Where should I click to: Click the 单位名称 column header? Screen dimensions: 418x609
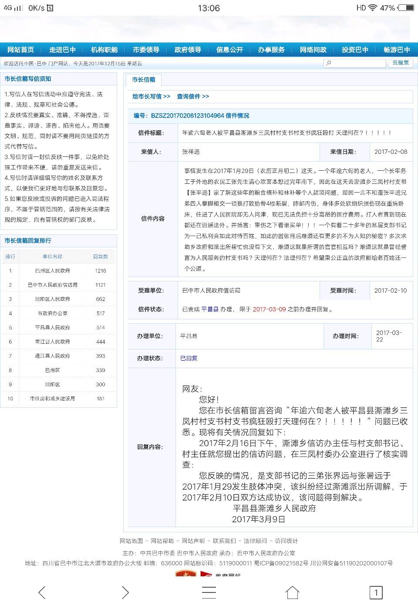tap(52, 257)
